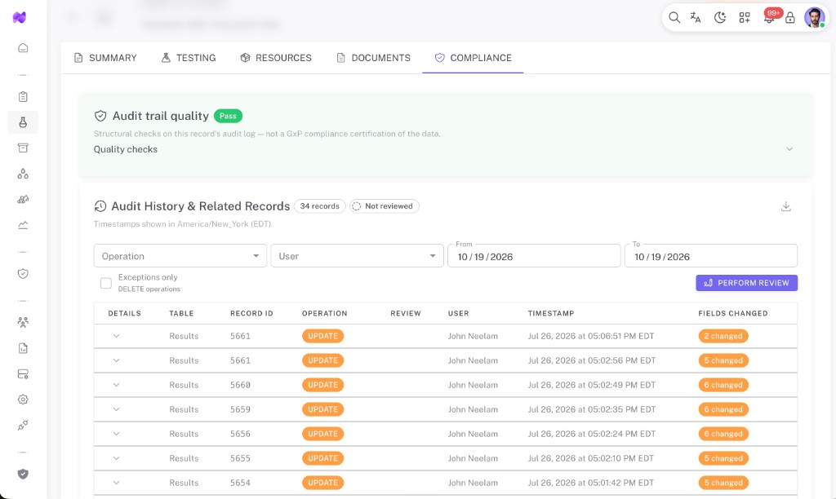Click the filled shield icon at sidebar bottom
Viewport: 836px width, 499px height.
click(x=23, y=474)
